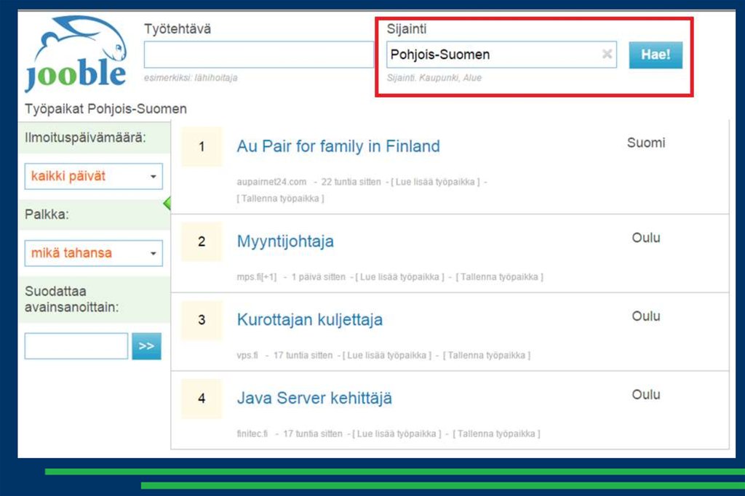Screen dimensions: 745x496
Task: Click the number 1 result badge
Action: [x=202, y=147]
